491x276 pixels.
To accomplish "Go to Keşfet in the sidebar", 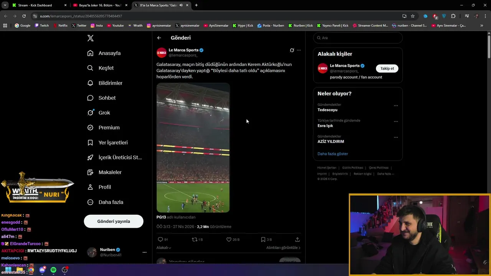I will [100, 68].
